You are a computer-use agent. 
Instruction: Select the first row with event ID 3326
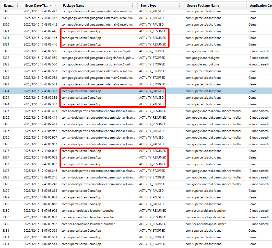[x=136, y=131]
